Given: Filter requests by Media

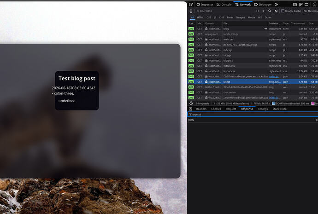Looking at the screenshot, I should pyautogui.click(x=251, y=17).
